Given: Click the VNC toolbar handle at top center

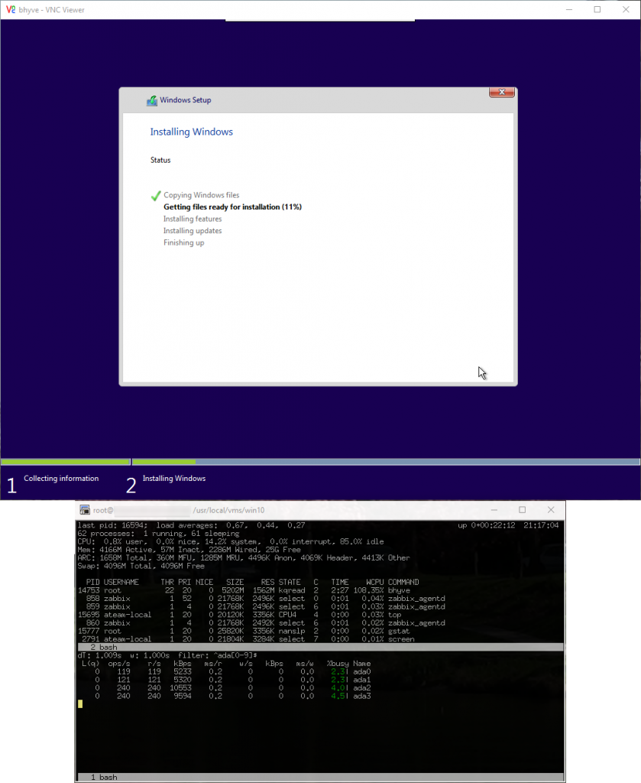Looking at the screenshot, I should click(320, 20).
